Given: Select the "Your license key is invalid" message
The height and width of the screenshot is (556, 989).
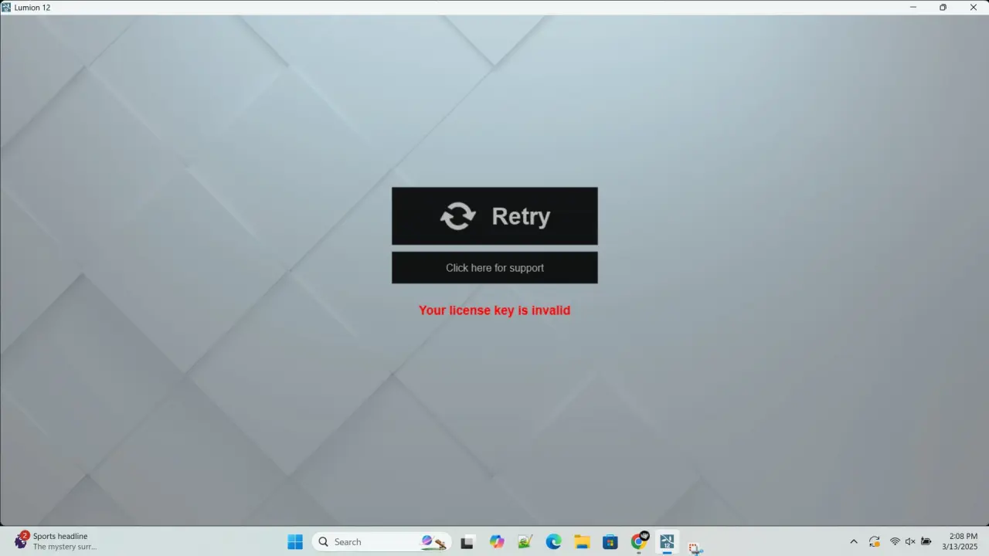Looking at the screenshot, I should 494,310.
